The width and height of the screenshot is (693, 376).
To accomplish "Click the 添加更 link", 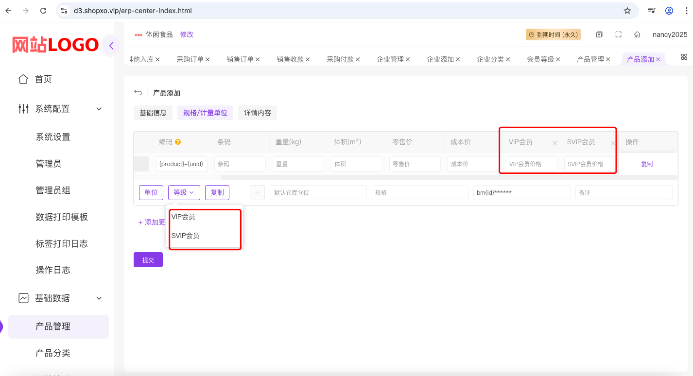I will point(152,222).
